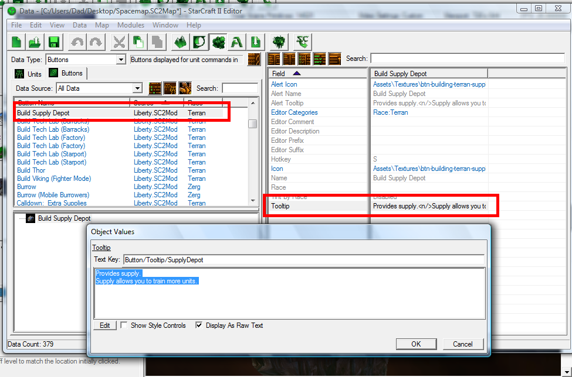Select the Hotkey field row
The image size is (572, 377).
pyautogui.click(x=378, y=159)
